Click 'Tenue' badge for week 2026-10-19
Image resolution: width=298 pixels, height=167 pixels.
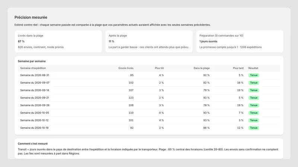(254, 128)
